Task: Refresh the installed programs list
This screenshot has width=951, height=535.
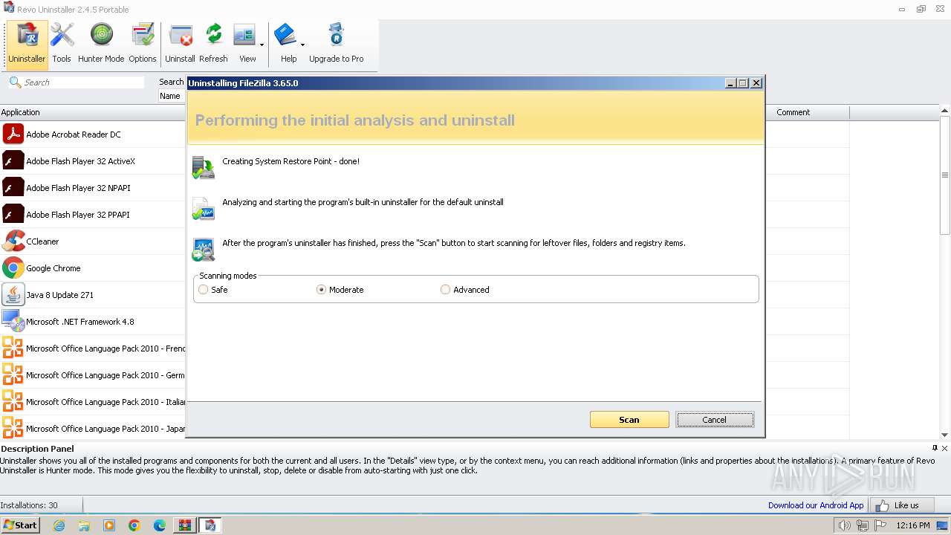Action: point(213,44)
